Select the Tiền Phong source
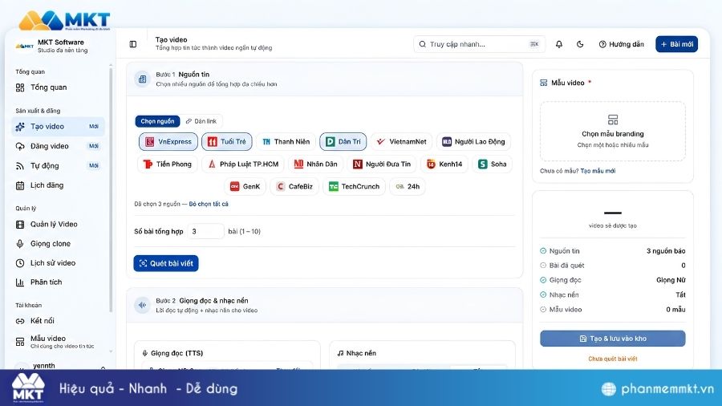This screenshot has height=406, width=722. pos(168,164)
